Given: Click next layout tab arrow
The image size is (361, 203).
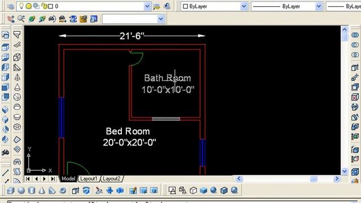Looking at the screenshot, I should tap(45, 179).
